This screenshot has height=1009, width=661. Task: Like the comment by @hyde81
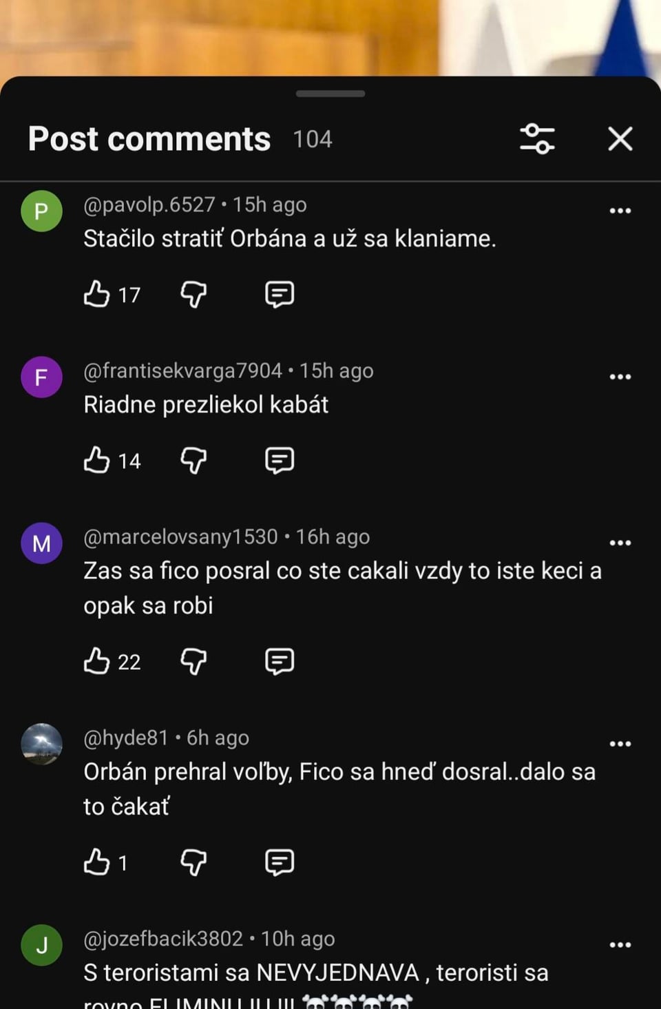[97, 862]
